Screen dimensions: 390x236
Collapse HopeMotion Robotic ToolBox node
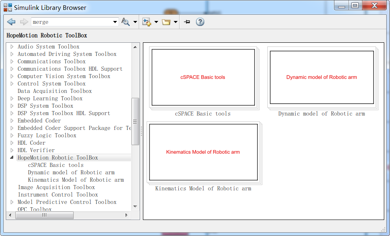12,157
